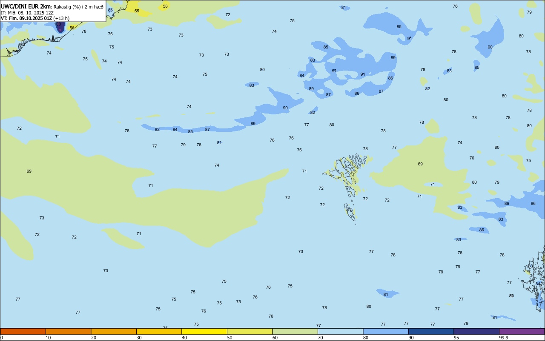The height and width of the screenshot is (341, 545).
Task: Click the 100 humidity value on the map
Action: (58, 24)
